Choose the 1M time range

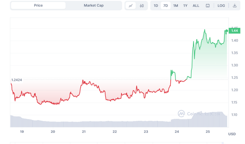tap(175, 6)
